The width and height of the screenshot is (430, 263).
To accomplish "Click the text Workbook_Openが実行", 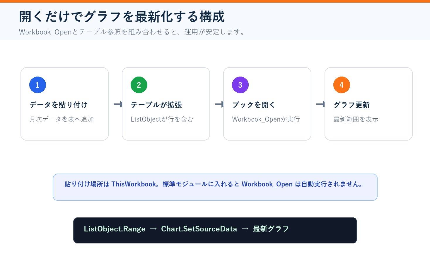I will 266,119.
